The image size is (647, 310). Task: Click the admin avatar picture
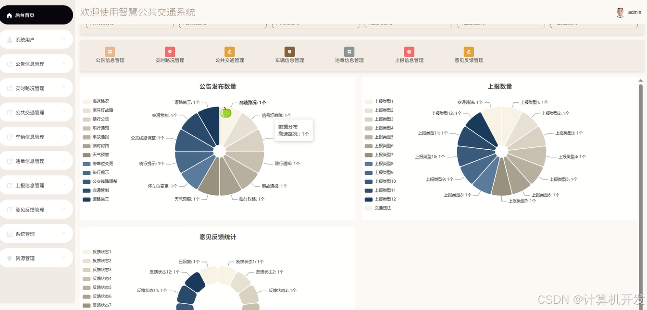point(620,12)
